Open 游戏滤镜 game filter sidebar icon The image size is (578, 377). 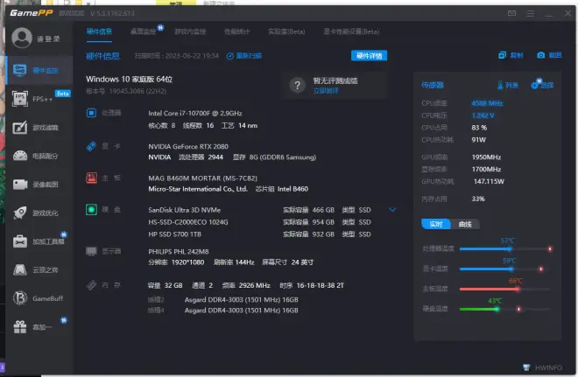point(20,128)
